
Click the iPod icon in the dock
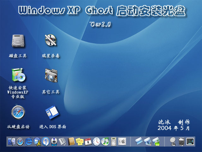click(x=114, y=142)
